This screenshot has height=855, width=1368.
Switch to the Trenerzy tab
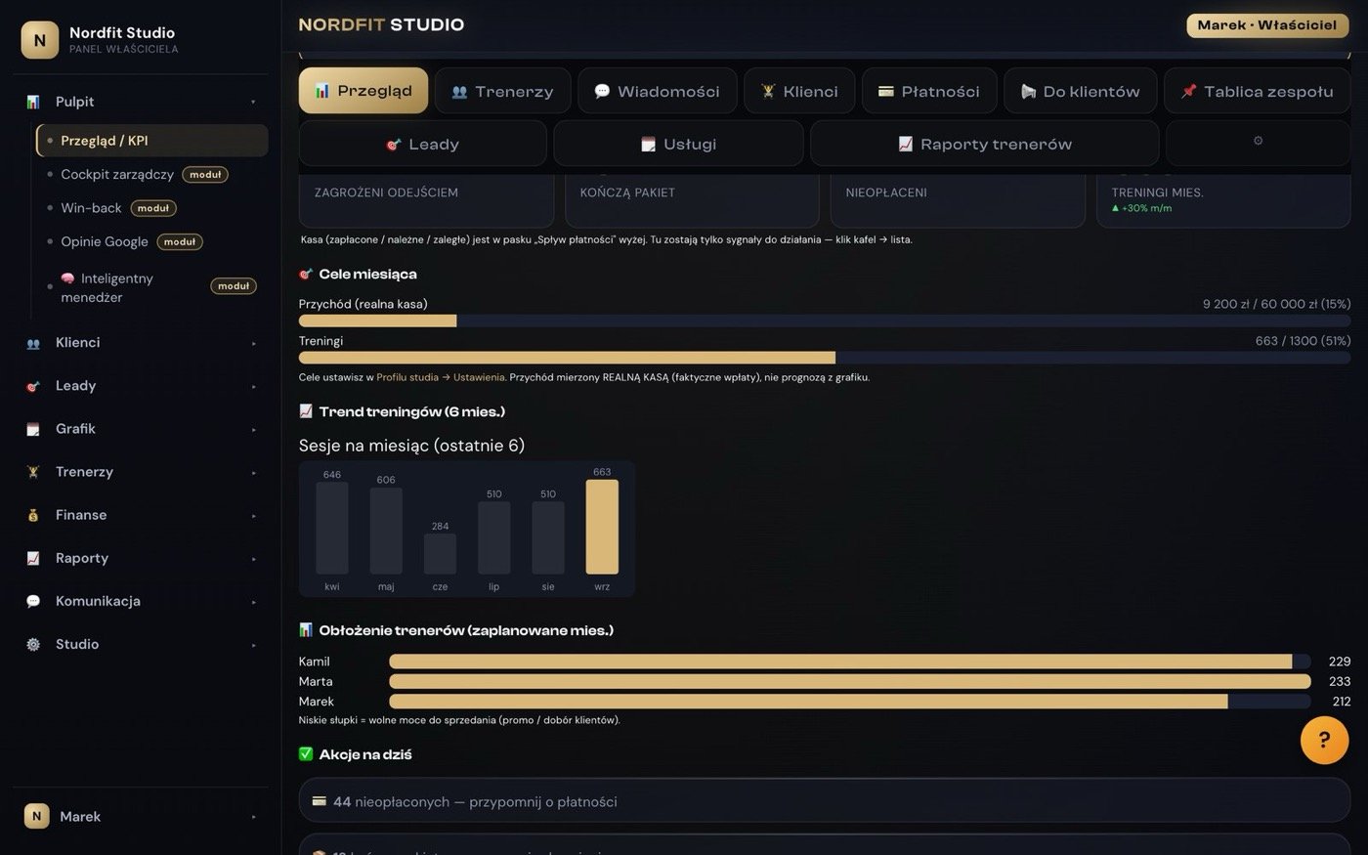502,91
